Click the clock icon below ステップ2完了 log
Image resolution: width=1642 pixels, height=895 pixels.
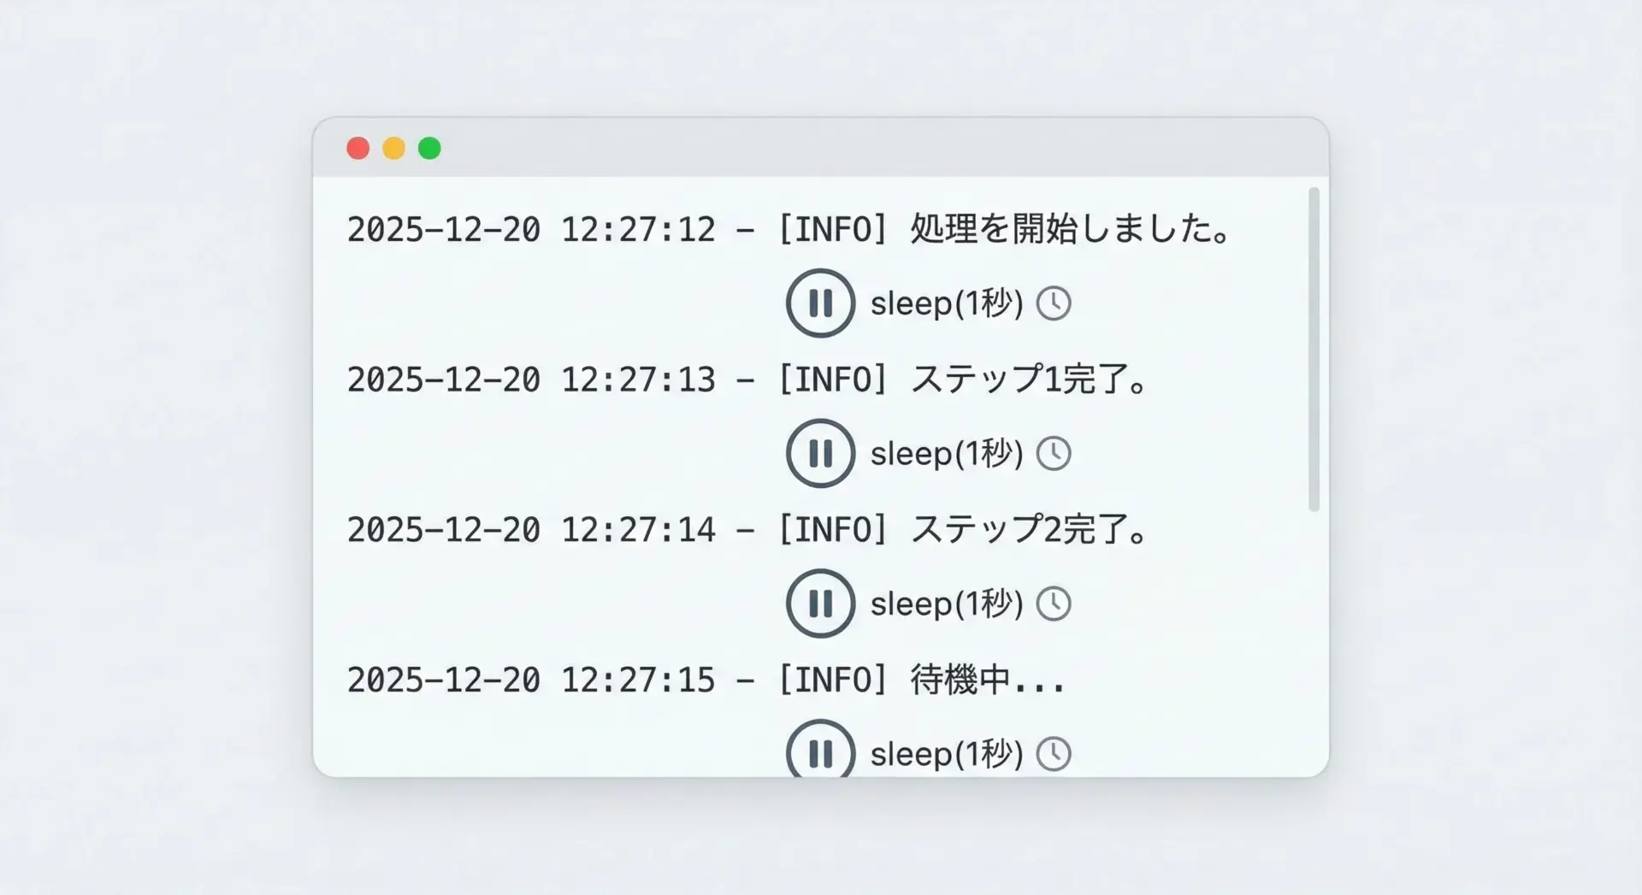pyautogui.click(x=1054, y=604)
